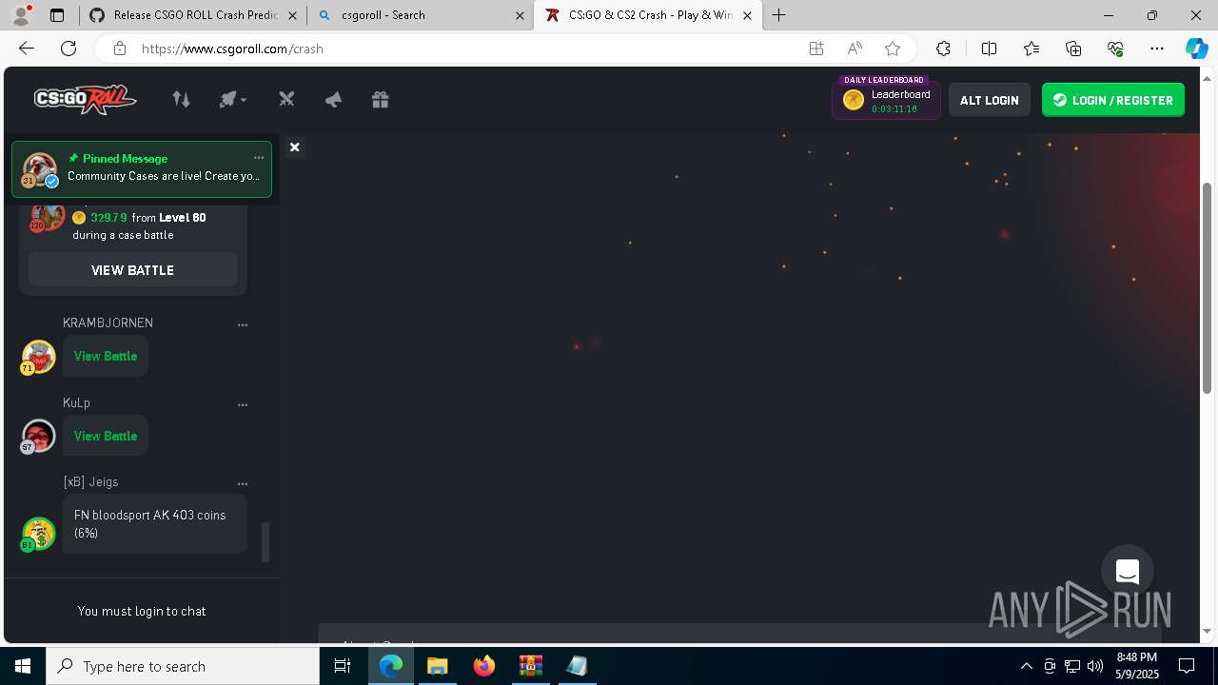Open WinRAR from the taskbar
This screenshot has width=1218, height=685.
click(x=531, y=666)
